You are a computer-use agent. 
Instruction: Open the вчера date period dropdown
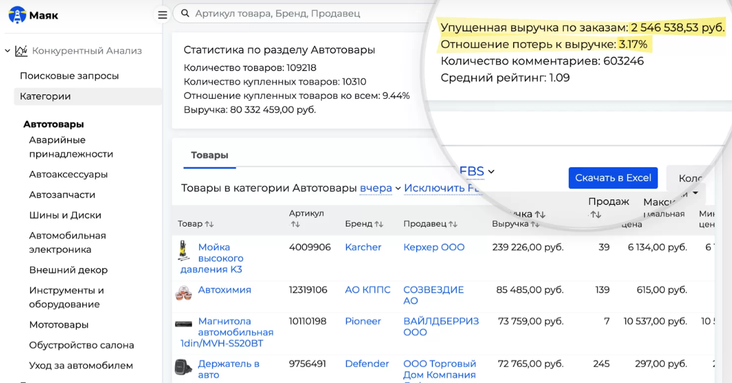[380, 188]
